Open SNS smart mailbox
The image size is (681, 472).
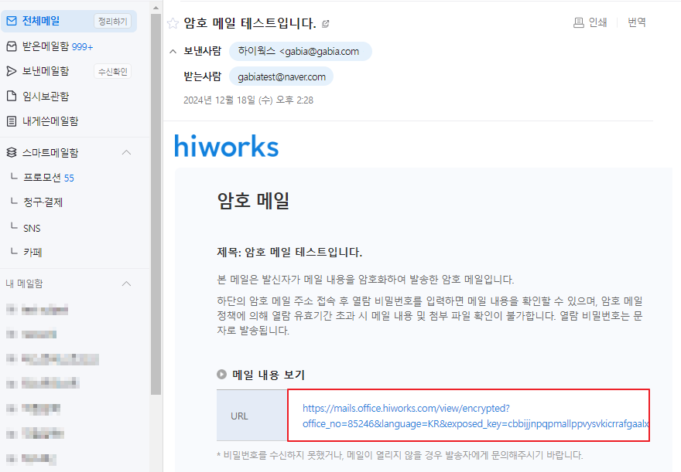pyautogui.click(x=32, y=229)
